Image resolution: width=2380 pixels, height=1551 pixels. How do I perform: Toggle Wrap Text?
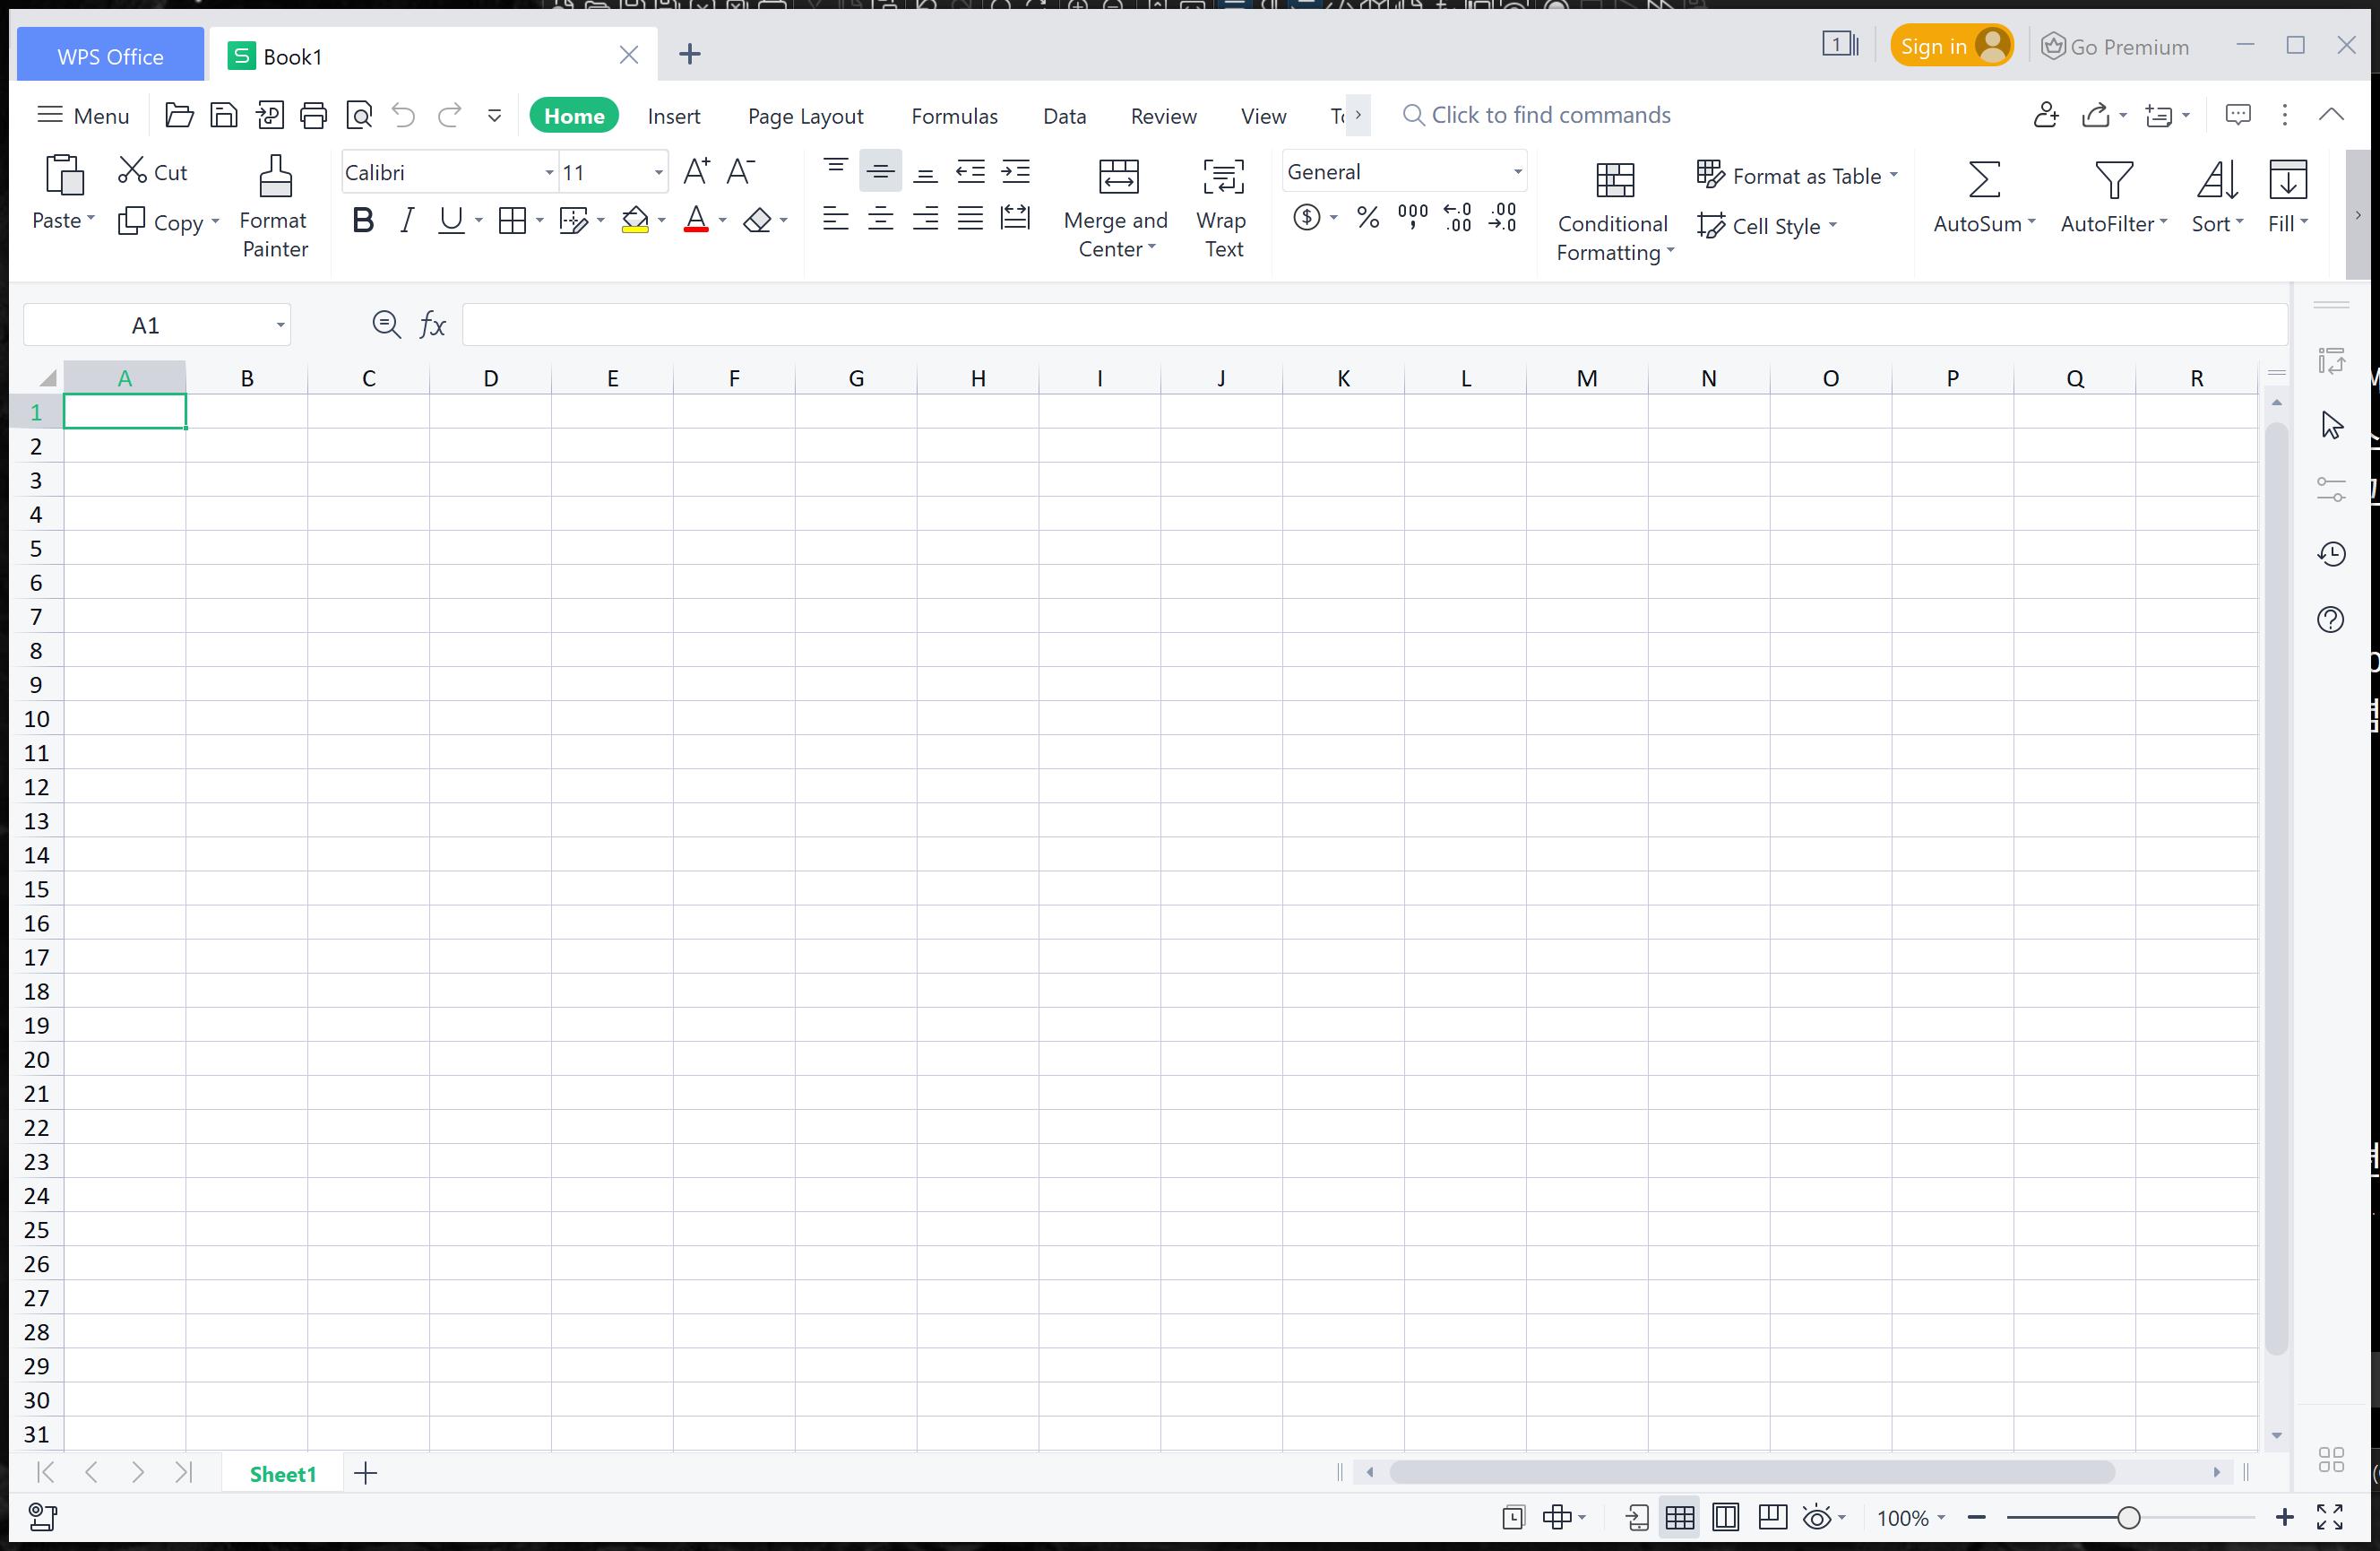pyautogui.click(x=1222, y=207)
